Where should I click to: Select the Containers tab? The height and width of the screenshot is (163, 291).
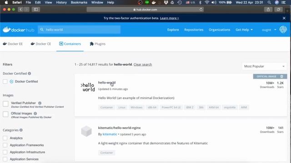point(70,44)
